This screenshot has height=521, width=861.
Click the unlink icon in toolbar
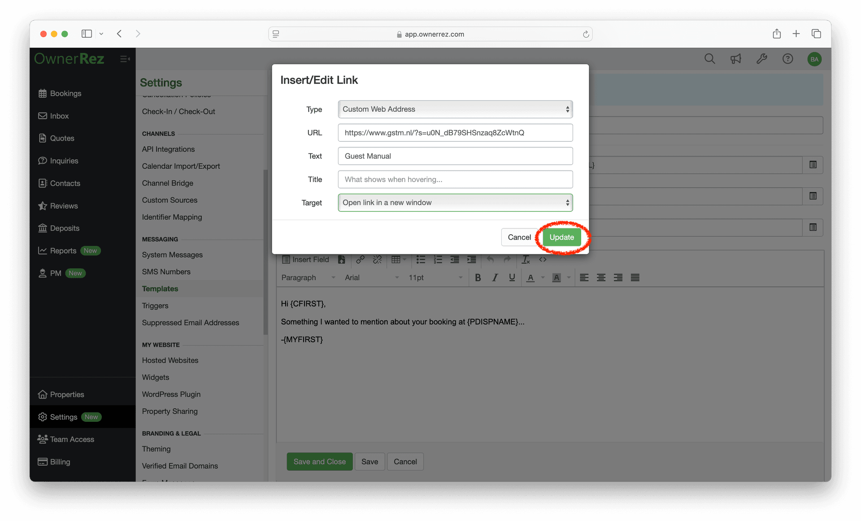[x=376, y=259]
